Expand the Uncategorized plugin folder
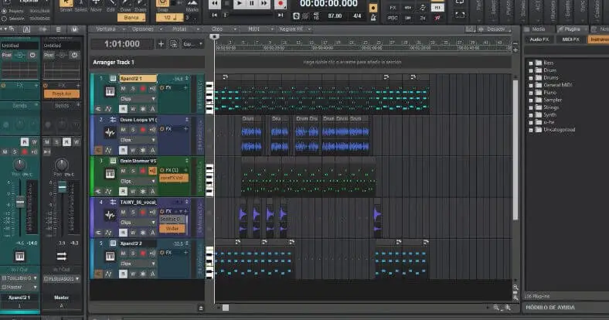The height and width of the screenshot is (320, 609). coord(531,130)
